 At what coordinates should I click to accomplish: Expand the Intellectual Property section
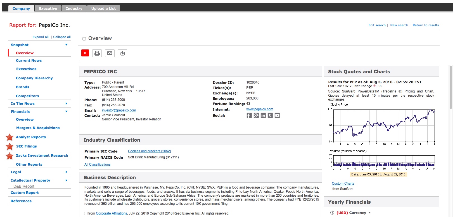click(x=66, y=180)
